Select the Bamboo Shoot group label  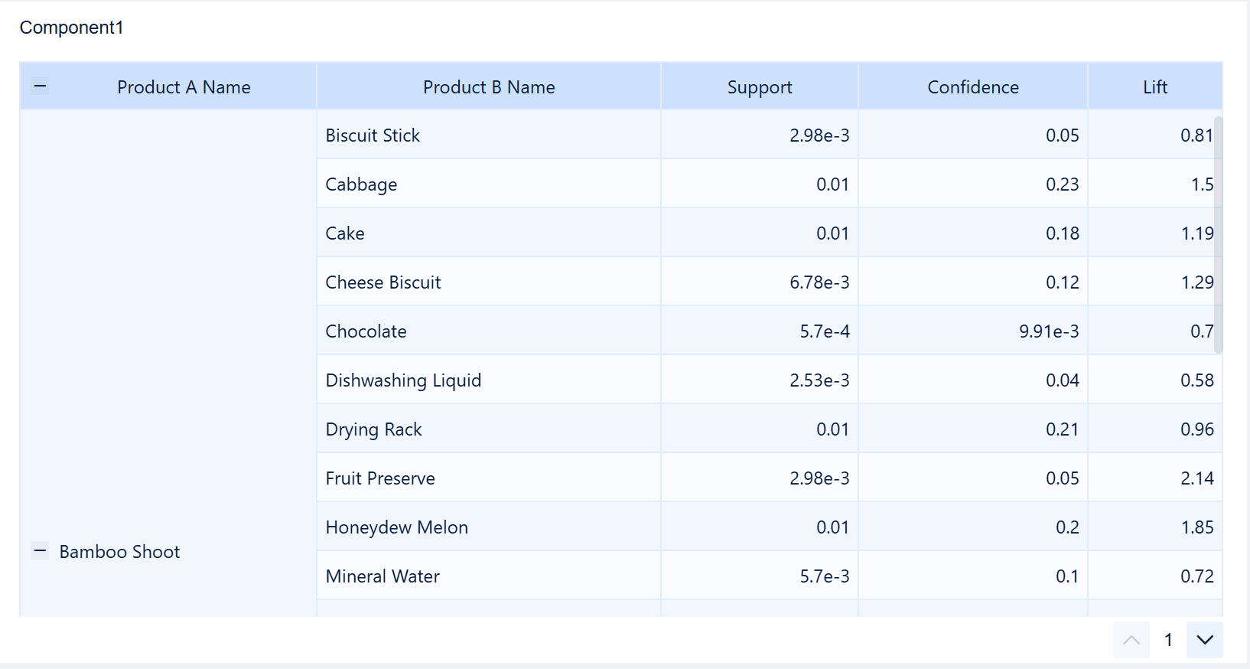[119, 551]
